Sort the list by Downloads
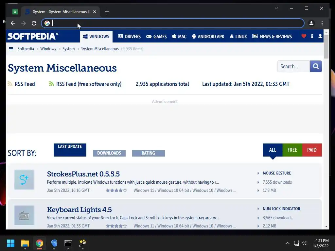Viewport: 335px width, 251px height. 109,153
